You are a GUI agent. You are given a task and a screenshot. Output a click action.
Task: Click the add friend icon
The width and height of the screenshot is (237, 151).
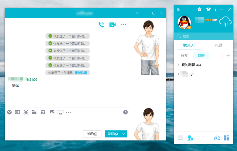click(190, 138)
